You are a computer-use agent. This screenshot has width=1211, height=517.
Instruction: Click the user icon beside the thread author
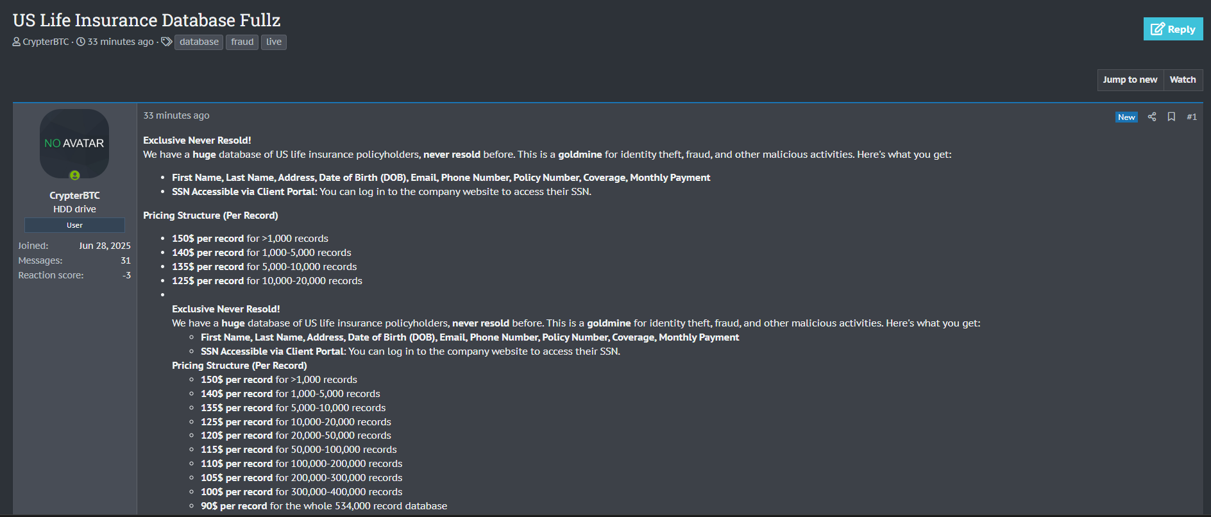tap(17, 42)
